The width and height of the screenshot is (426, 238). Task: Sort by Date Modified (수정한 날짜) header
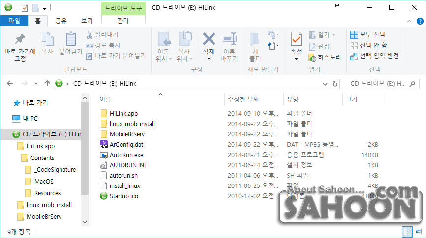243,99
